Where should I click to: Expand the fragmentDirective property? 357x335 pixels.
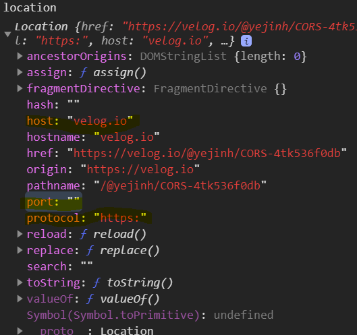20,88
